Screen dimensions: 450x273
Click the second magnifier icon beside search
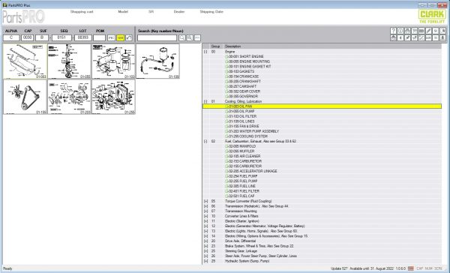pos(190,37)
